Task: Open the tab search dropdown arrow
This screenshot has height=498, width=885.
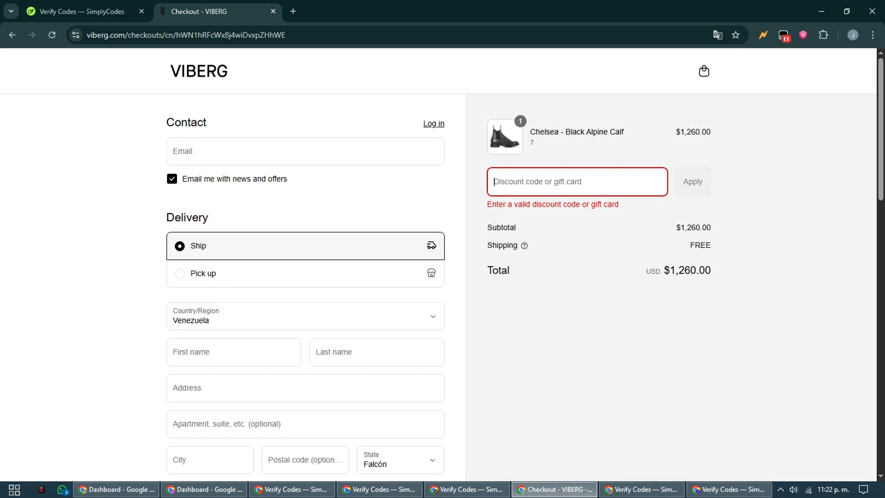Action: pos(11,11)
